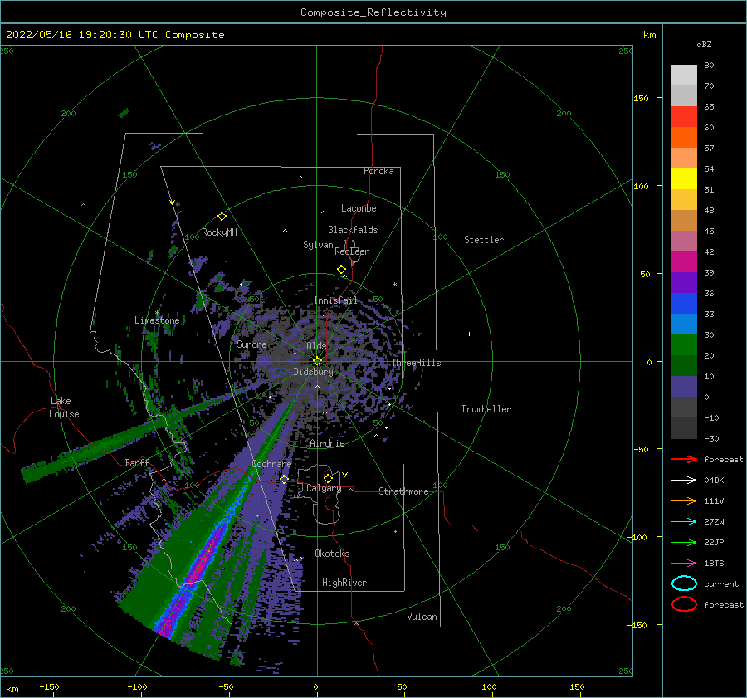
Task: Click the yellow diamond marker inside Calgary
Action: tap(328, 478)
